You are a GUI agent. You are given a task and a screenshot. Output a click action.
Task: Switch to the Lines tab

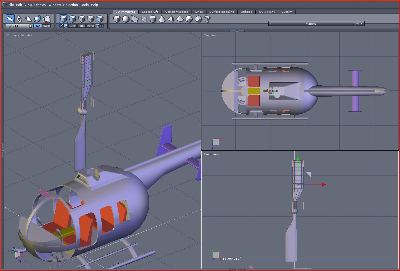coord(199,12)
